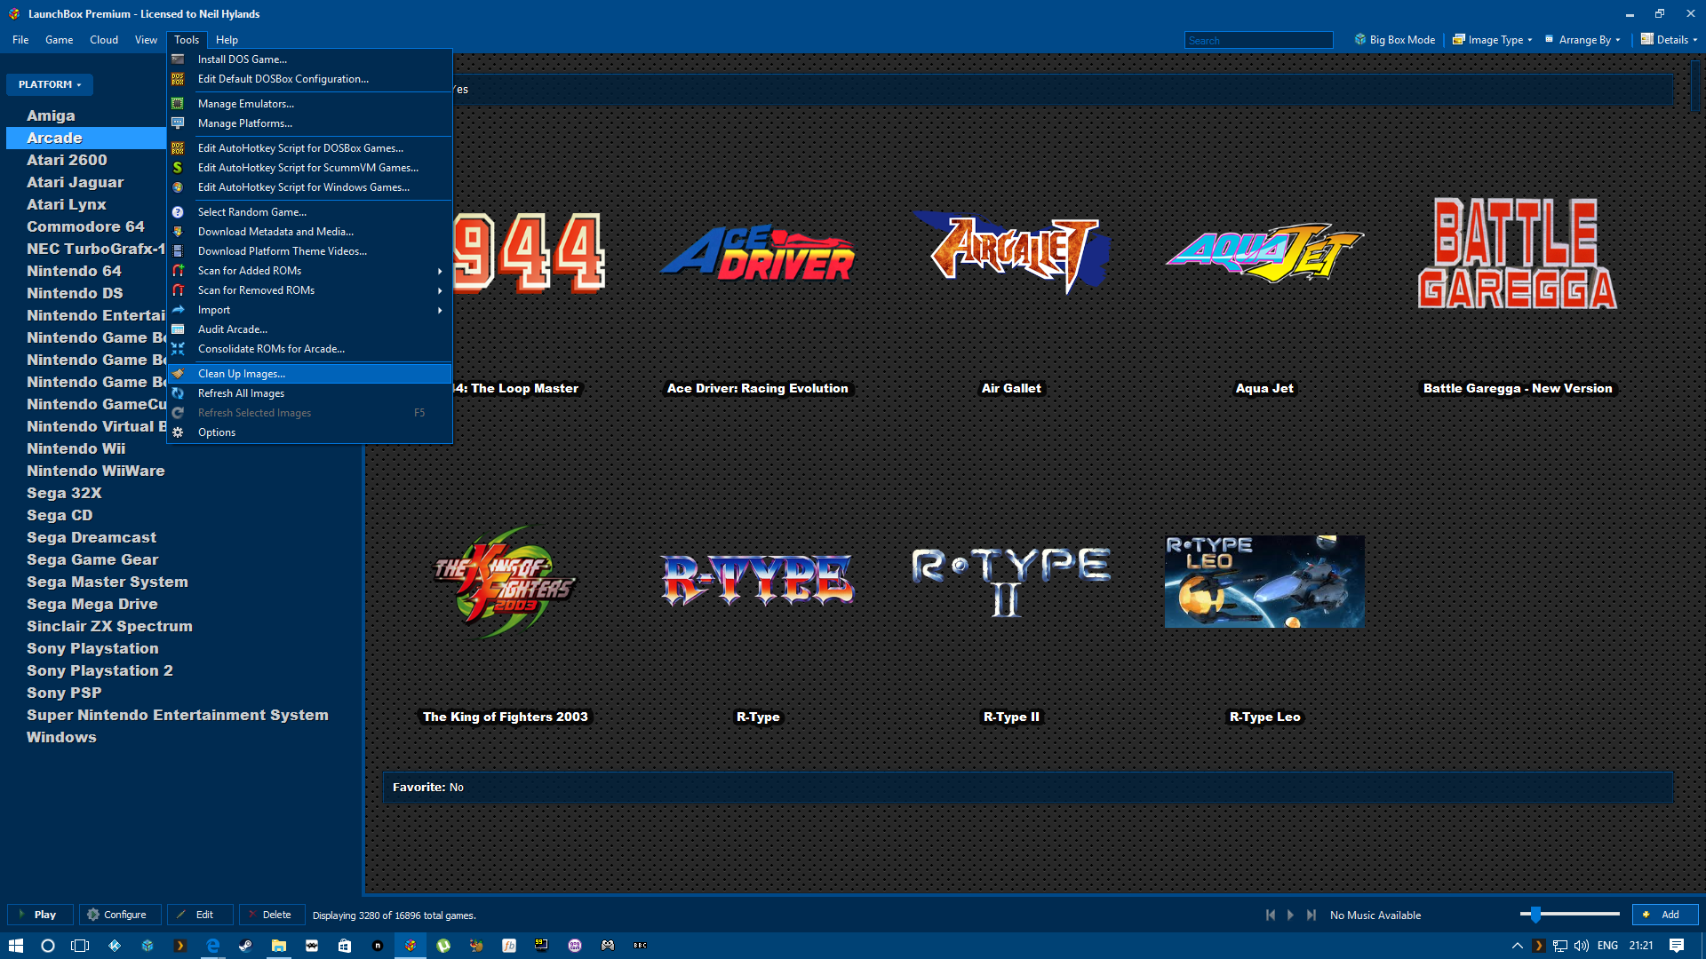This screenshot has height=959, width=1706.
Task: Click Big Box Mode button
Action: (x=1394, y=40)
